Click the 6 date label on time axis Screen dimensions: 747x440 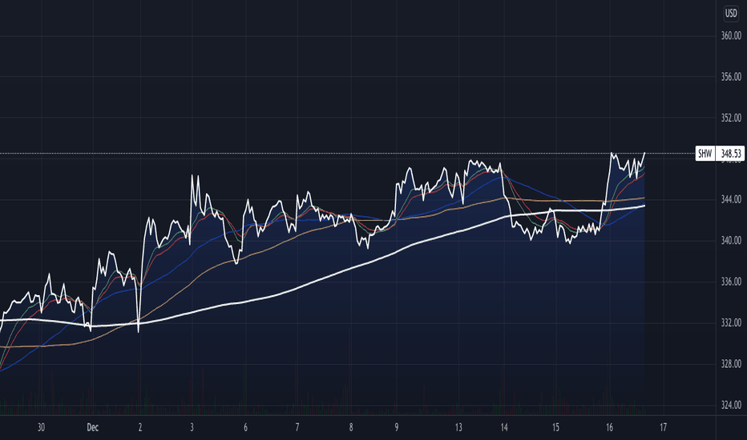pyautogui.click(x=245, y=428)
